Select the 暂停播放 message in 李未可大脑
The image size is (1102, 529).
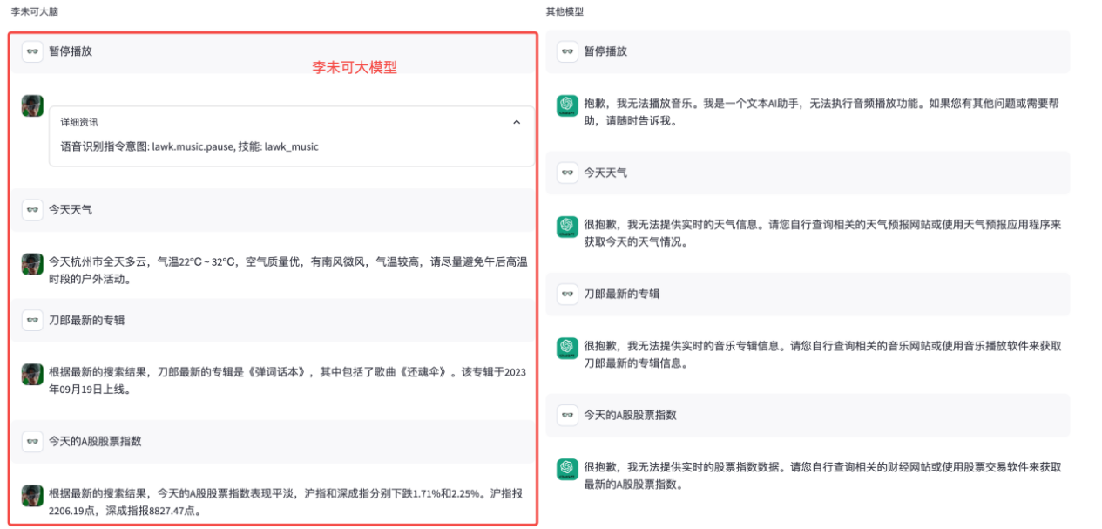274,51
